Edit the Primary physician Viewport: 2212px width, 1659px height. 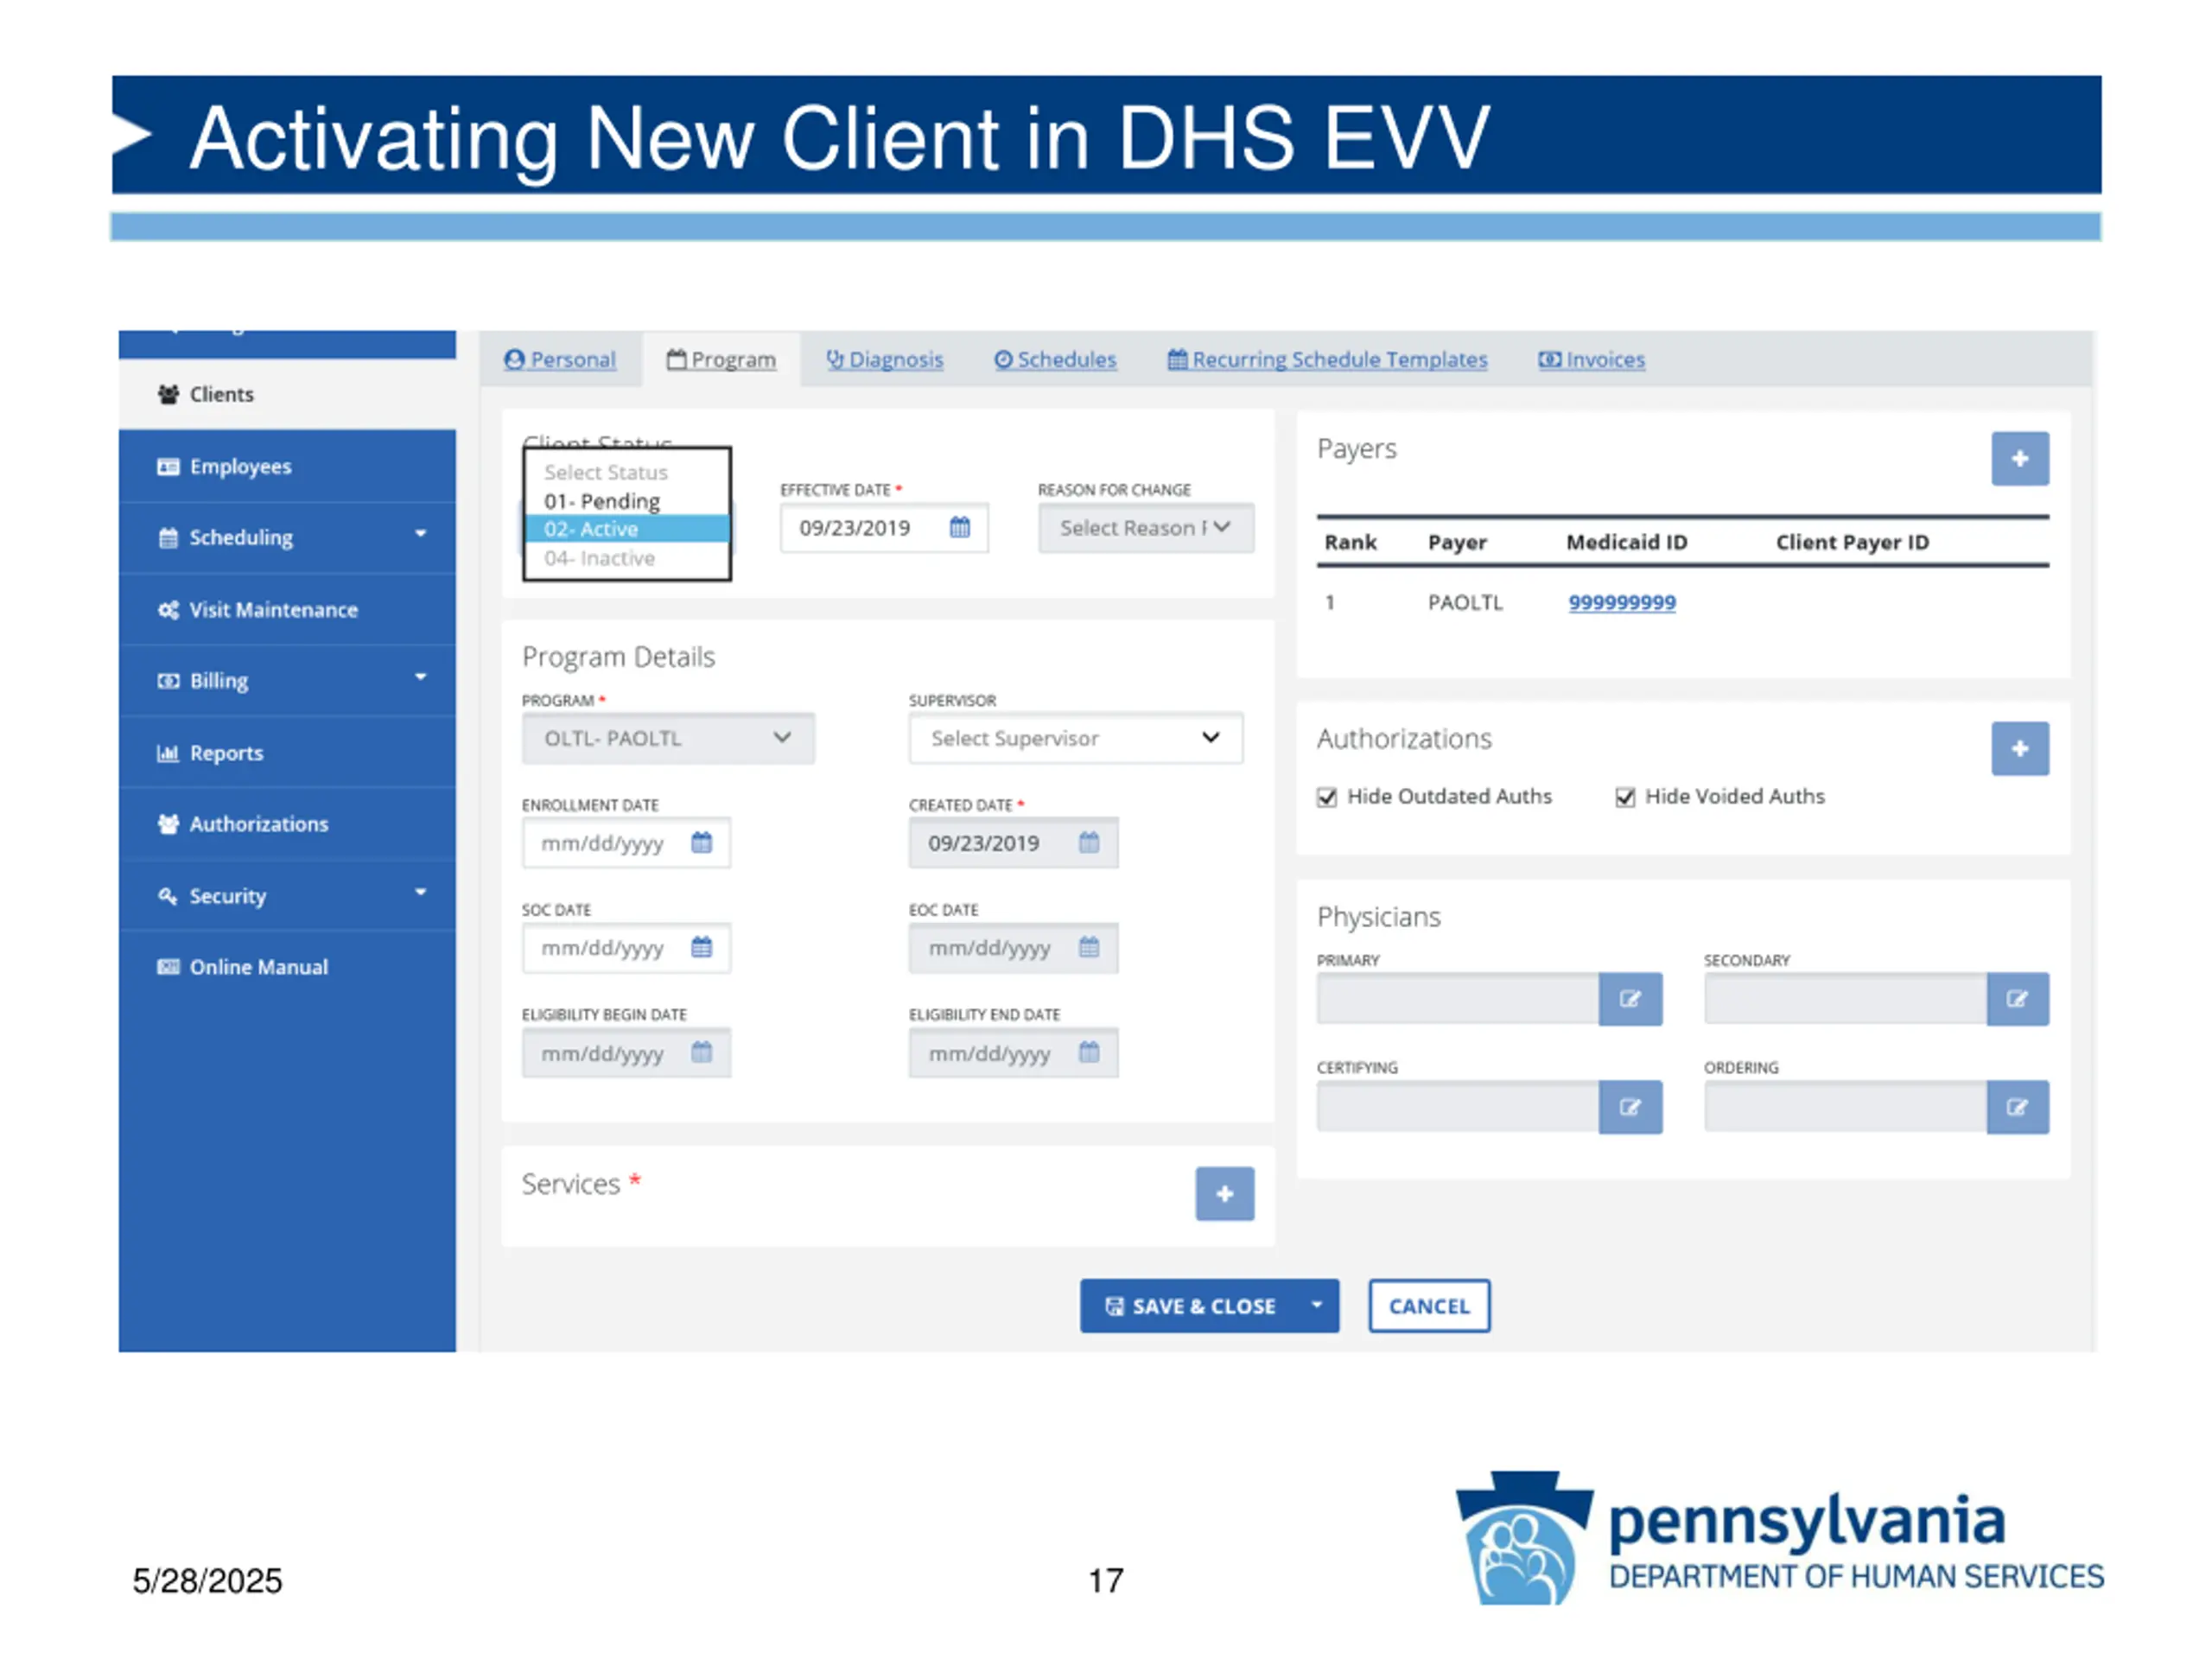coord(1630,999)
